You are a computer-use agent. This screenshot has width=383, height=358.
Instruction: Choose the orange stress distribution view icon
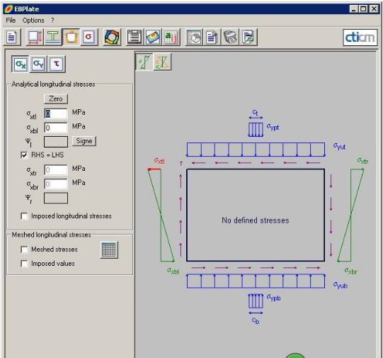pyautogui.click(x=162, y=62)
